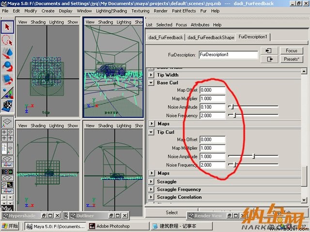Click the load attributes arrow-in icon
Screen dimensions: 310x232
[269, 51]
